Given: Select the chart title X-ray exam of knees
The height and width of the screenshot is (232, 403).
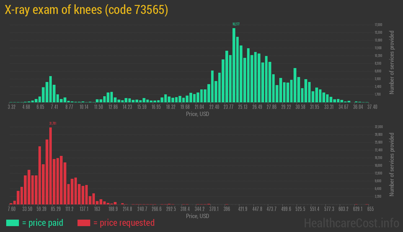Looking at the screenshot, I should click(86, 10).
